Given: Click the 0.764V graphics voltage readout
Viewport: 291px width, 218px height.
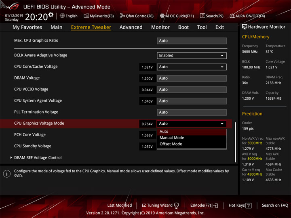Looking at the screenshot, I should click(148, 124).
